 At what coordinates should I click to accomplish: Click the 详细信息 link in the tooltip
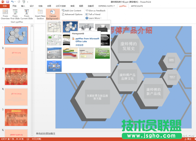(80, 45)
